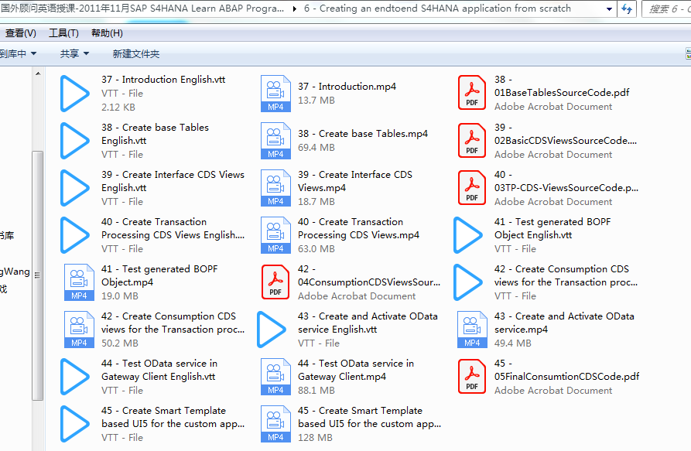
Task: Open the 查看(V) menu
Action: tap(21, 33)
